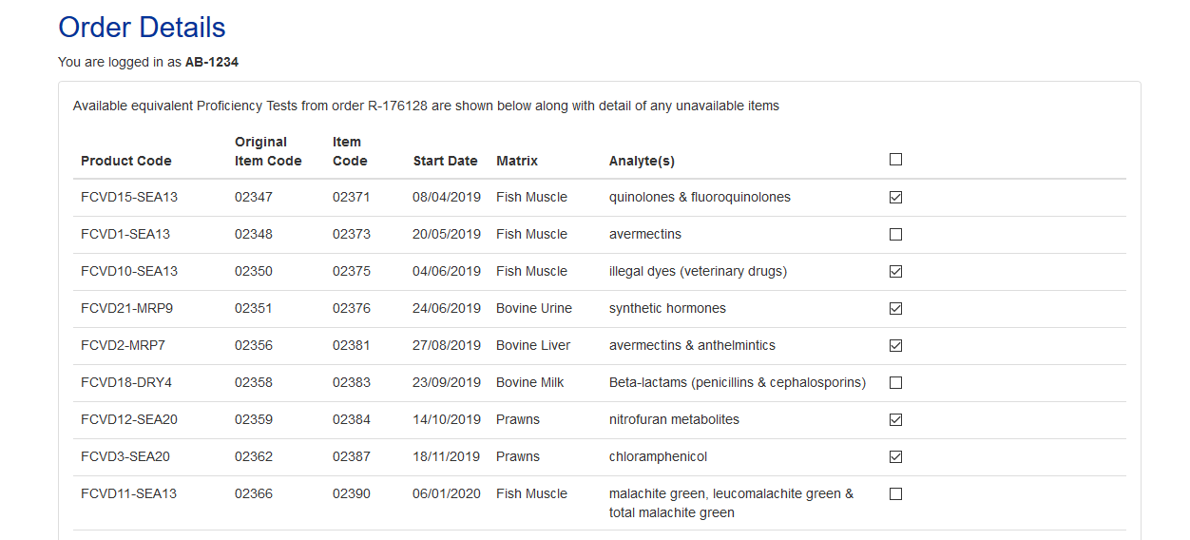1190x540 pixels.
Task: Select product code FCVD3-SEA20
Action: pos(125,456)
